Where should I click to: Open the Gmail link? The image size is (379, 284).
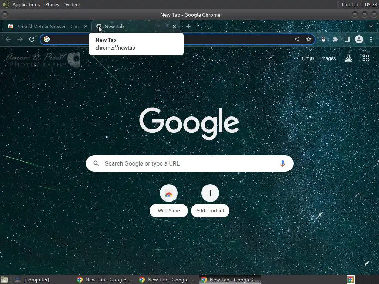pos(308,58)
